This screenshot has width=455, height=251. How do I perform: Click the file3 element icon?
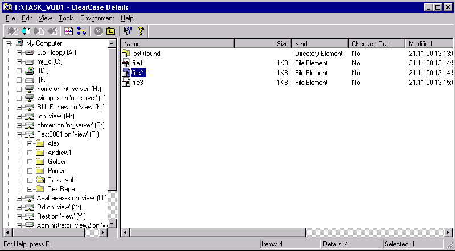(126, 83)
